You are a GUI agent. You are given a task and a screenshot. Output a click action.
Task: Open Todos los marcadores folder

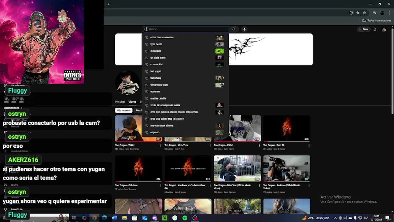tap(377, 21)
